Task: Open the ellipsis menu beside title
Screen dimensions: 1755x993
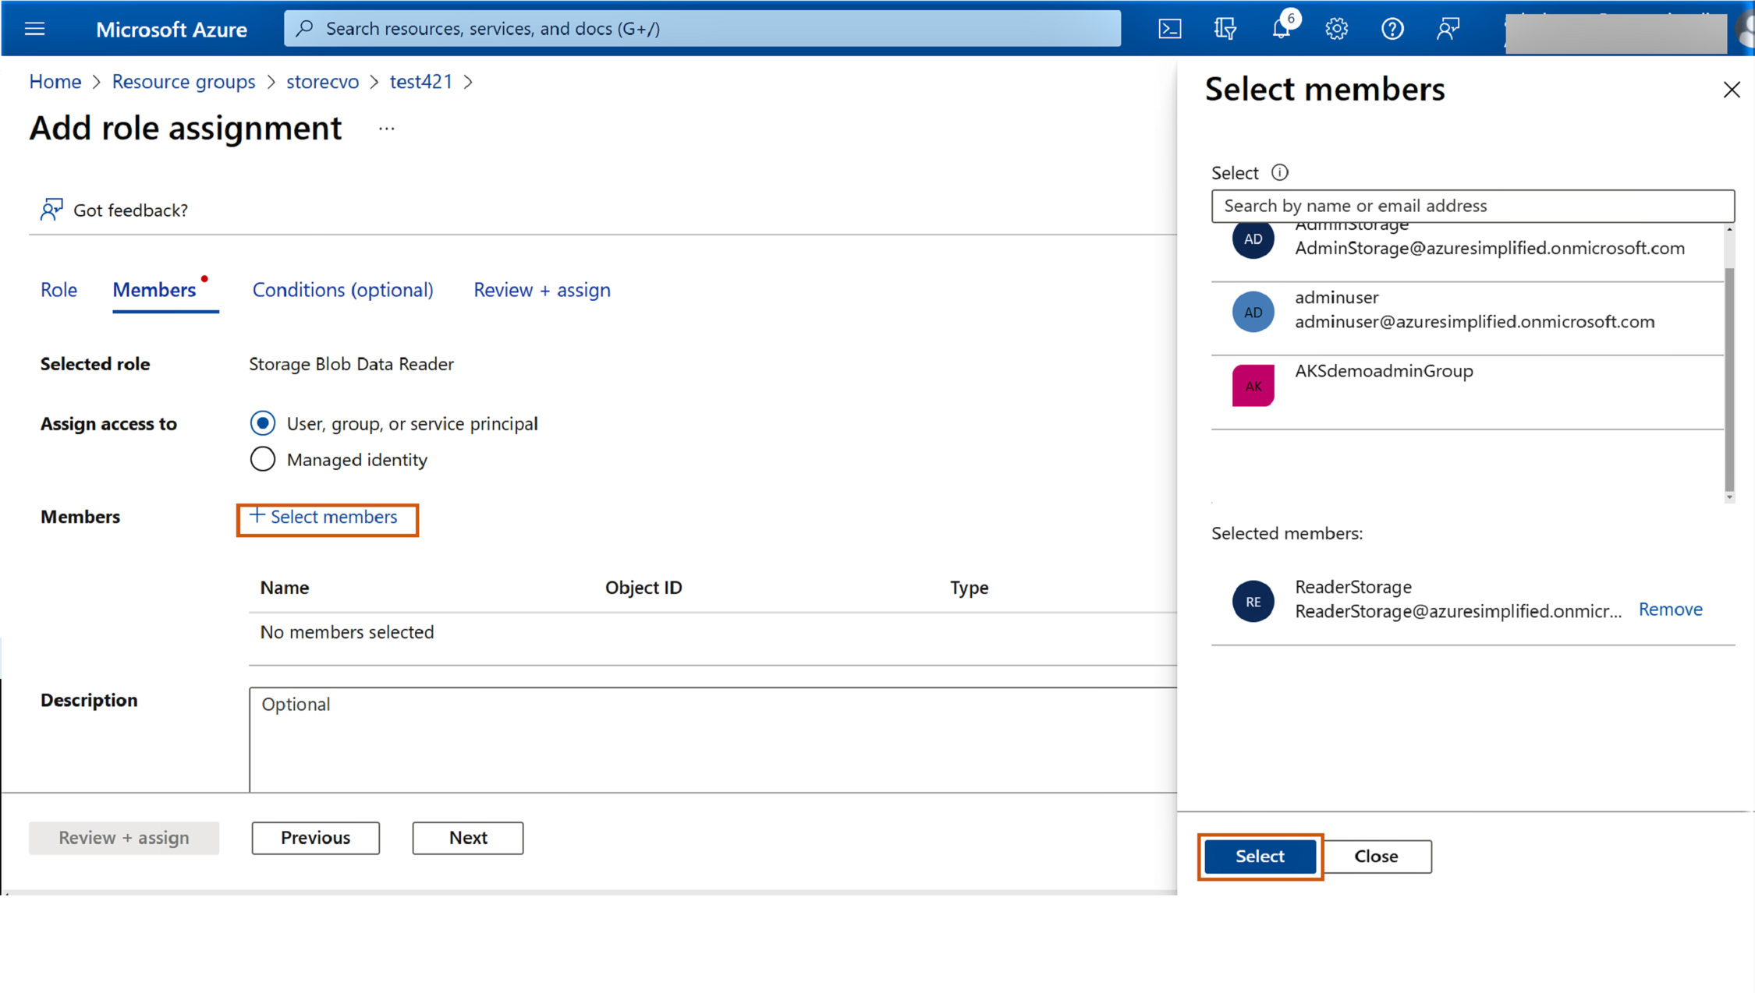Action: pyautogui.click(x=386, y=129)
